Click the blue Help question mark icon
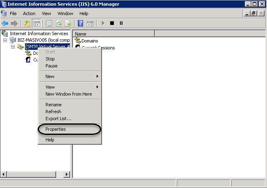Screen dimensions: 267x188 80,23
